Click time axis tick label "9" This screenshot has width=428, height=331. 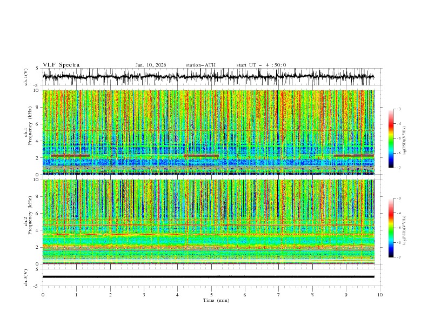coord(346,295)
